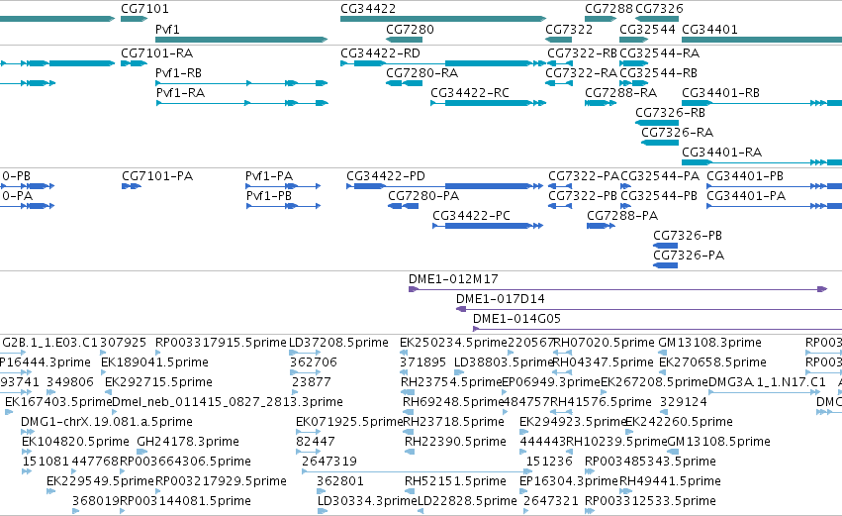This screenshot has height=516, width=842.
Task: Select EST RH22390.5prime label
Action: pyautogui.click(x=455, y=442)
